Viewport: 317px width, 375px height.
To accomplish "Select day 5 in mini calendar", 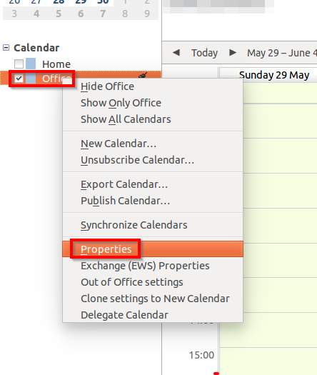I will [59, 14].
